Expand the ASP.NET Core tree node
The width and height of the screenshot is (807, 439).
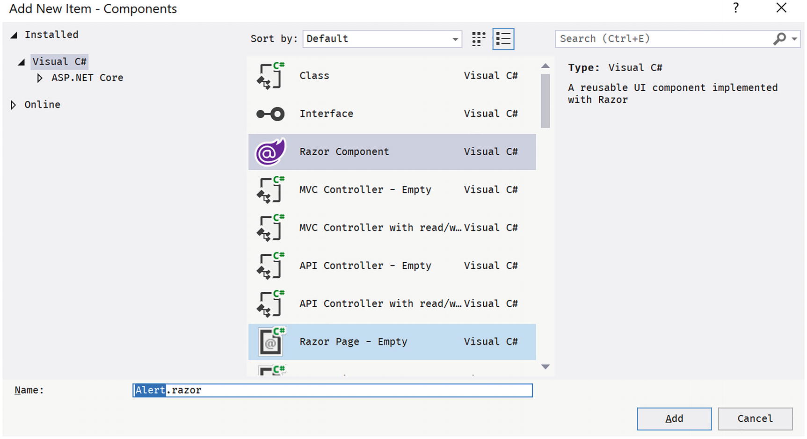40,78
